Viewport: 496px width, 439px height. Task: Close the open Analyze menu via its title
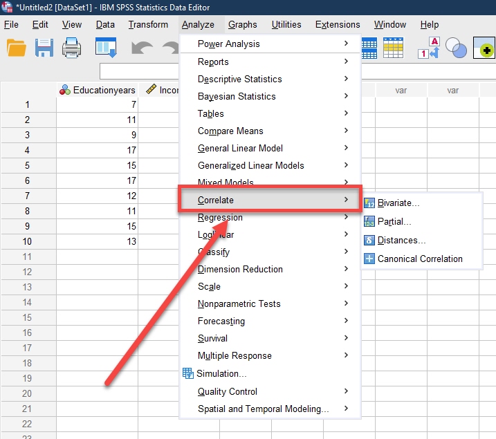tap(198, 25)
